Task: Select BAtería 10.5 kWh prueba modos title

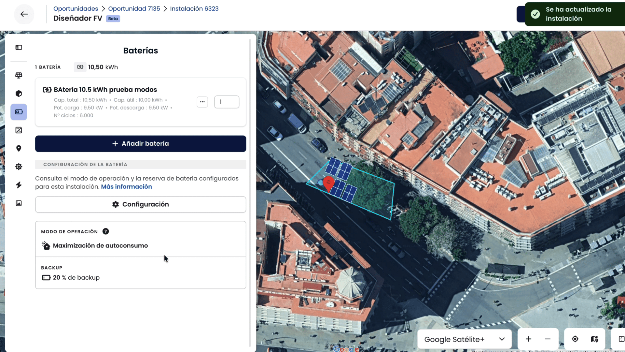Action: 105,90
